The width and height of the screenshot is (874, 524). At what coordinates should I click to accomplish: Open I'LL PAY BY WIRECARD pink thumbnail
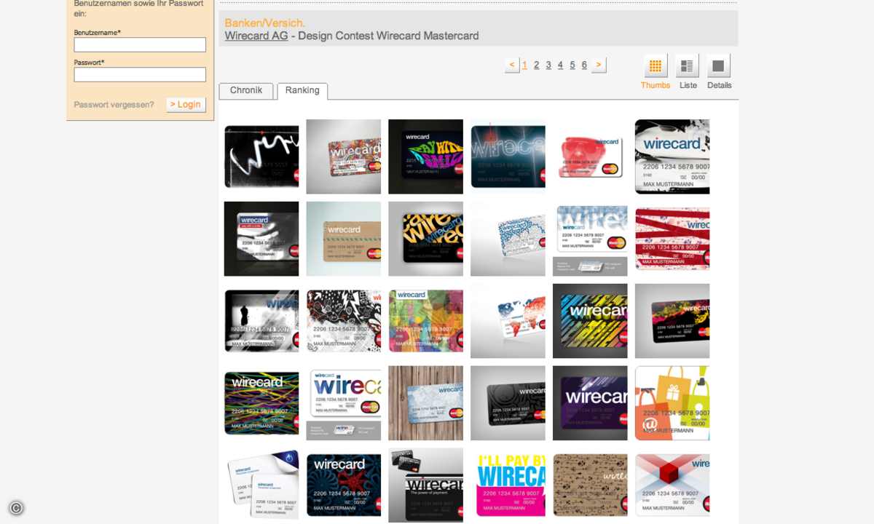click(508, 485)
